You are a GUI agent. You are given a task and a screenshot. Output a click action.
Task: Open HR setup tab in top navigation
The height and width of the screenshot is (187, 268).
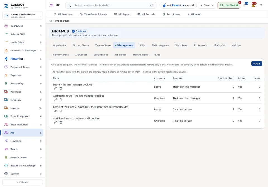194,14
